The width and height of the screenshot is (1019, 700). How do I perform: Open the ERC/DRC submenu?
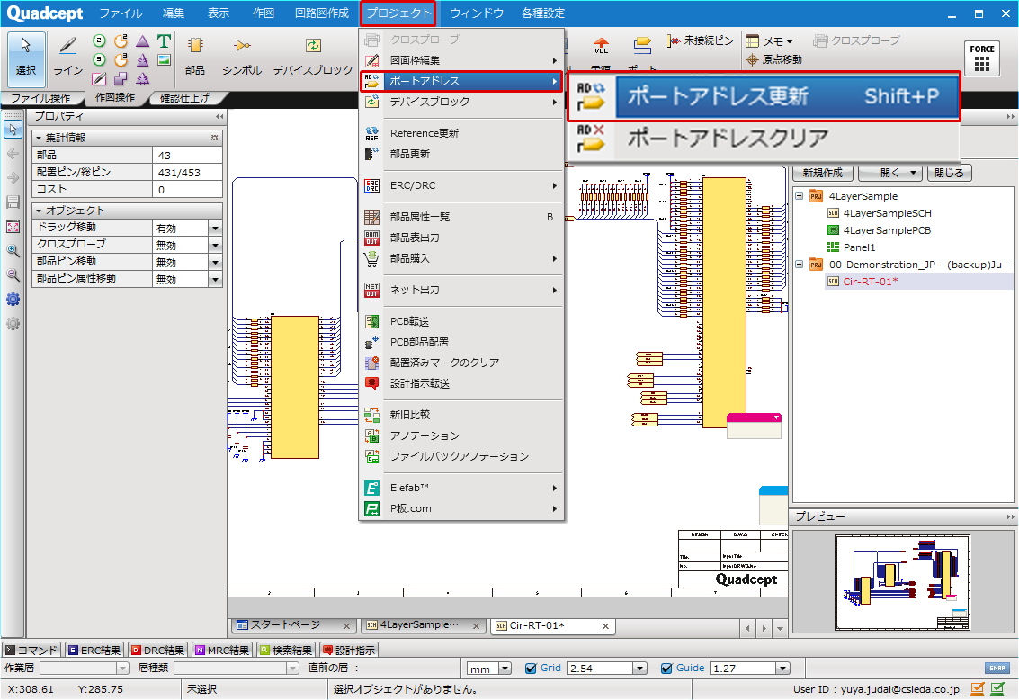460,185
